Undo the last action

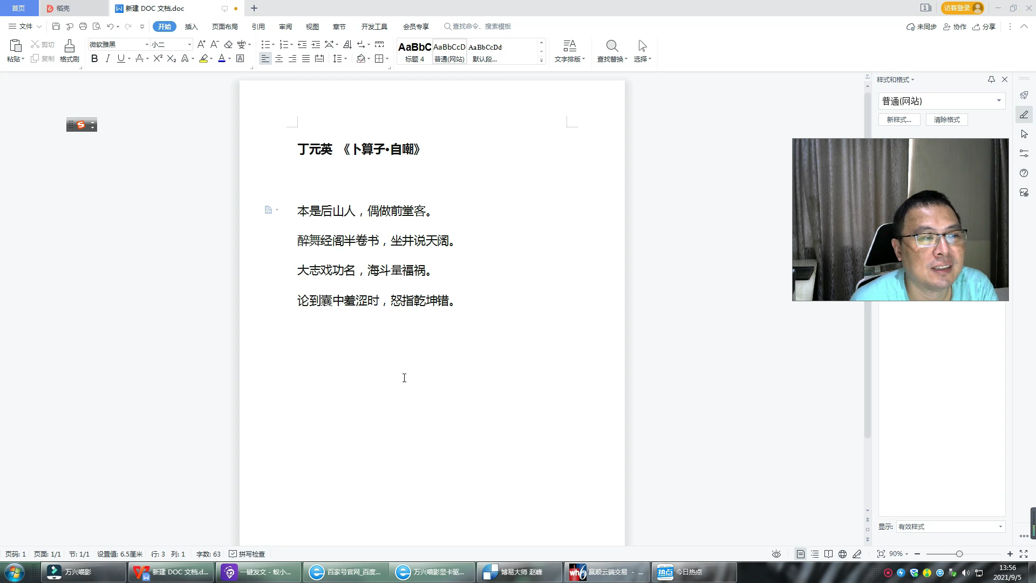click(110, 26)
